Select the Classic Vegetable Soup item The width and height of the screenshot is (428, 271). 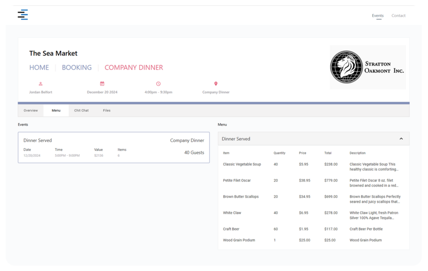242,164
